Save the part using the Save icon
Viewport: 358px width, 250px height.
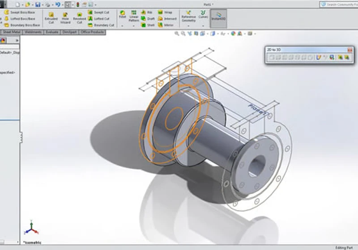pos(38,4)
